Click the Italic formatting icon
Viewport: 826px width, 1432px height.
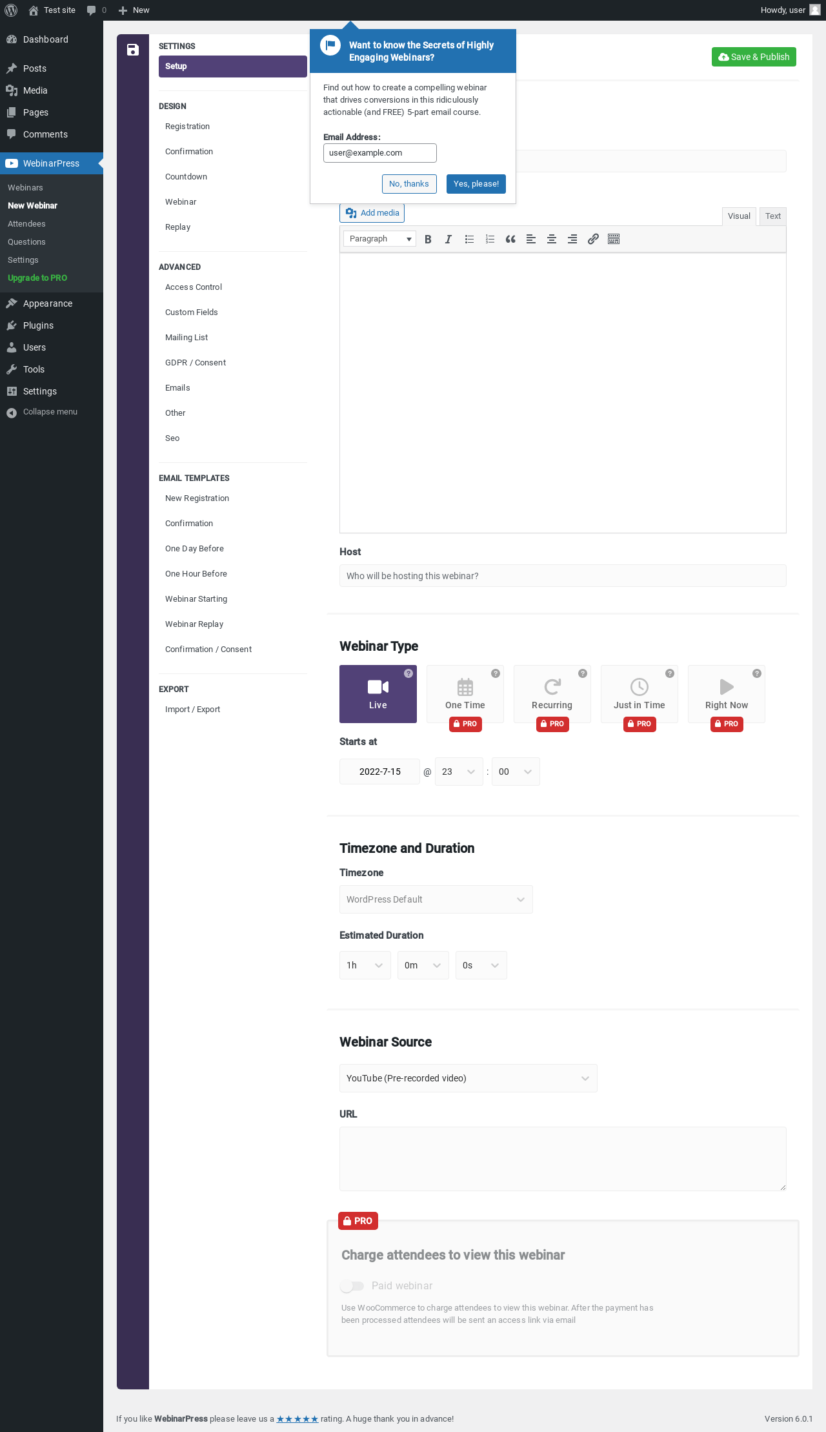click(x=448, y=239)
